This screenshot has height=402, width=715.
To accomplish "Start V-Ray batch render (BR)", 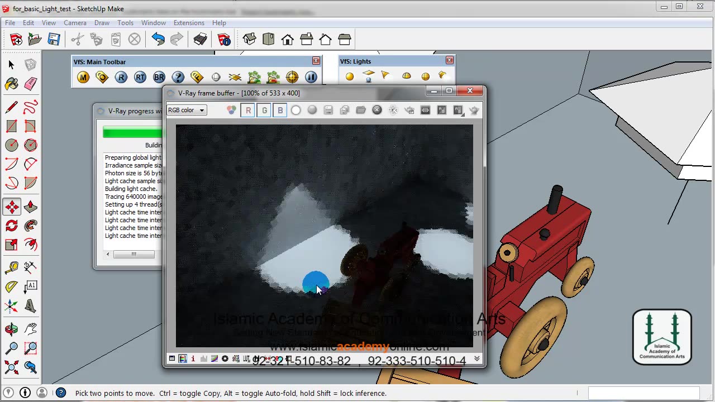I will pos(159,78).
